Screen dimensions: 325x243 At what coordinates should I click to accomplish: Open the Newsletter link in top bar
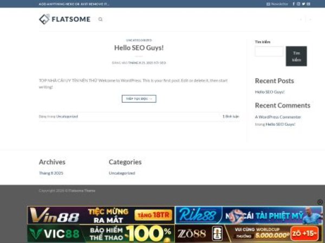277,4
